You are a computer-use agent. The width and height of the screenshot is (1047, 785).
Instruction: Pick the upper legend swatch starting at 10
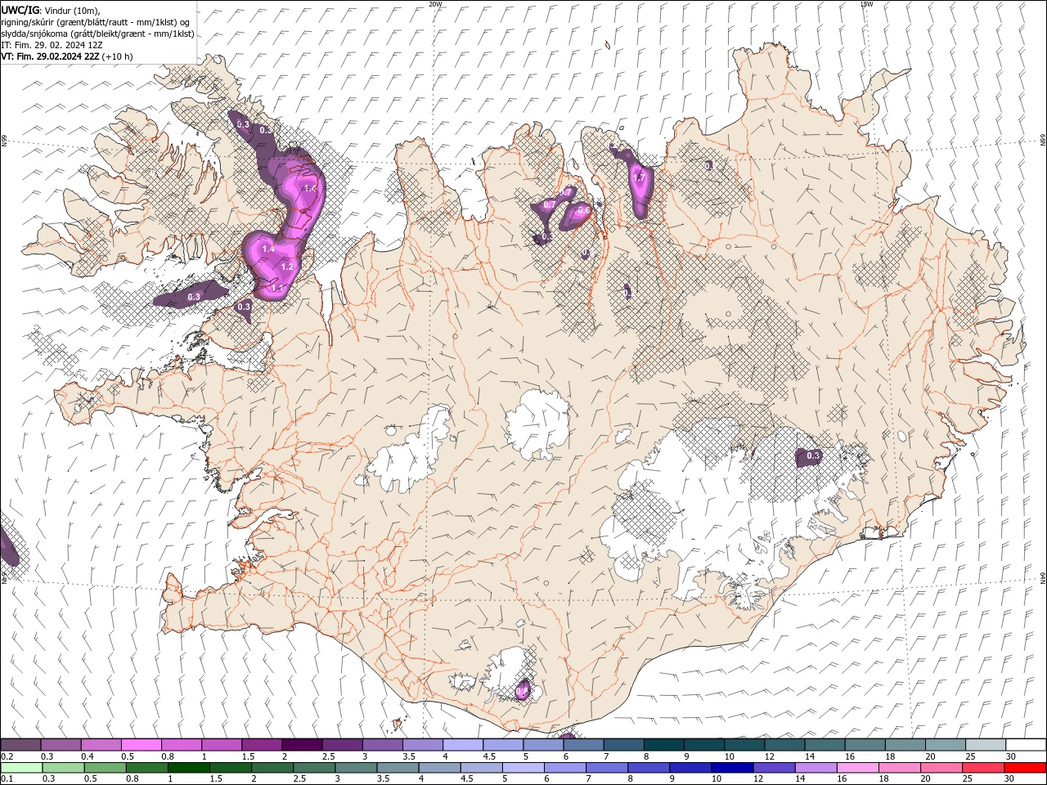pos(744,745)
